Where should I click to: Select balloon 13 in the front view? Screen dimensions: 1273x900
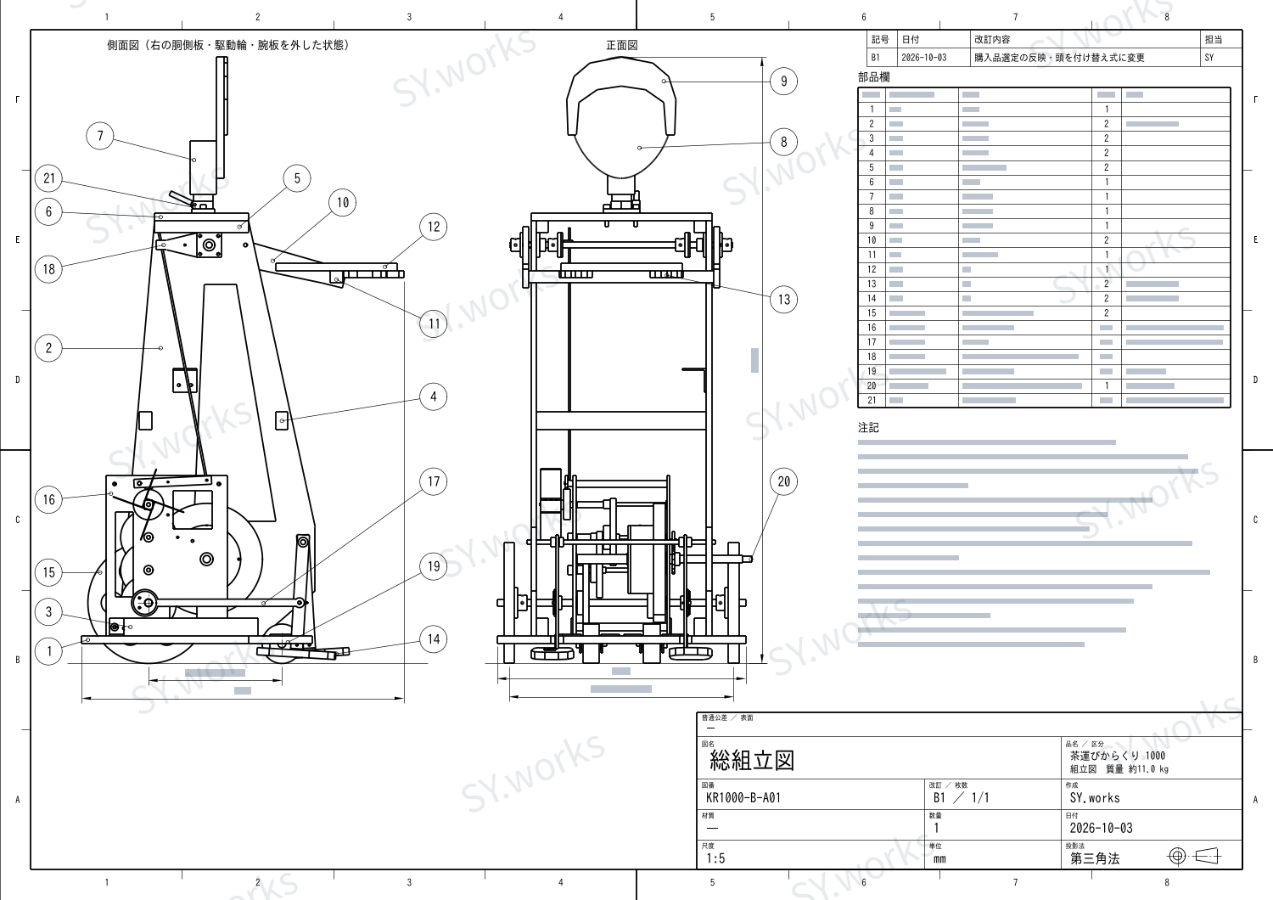(784, 299)
